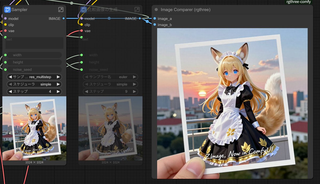The width and height of the screenshot is (320, 184).
Task: Click the 比較画像の生成 width widget field
Action: coord(110,55)
